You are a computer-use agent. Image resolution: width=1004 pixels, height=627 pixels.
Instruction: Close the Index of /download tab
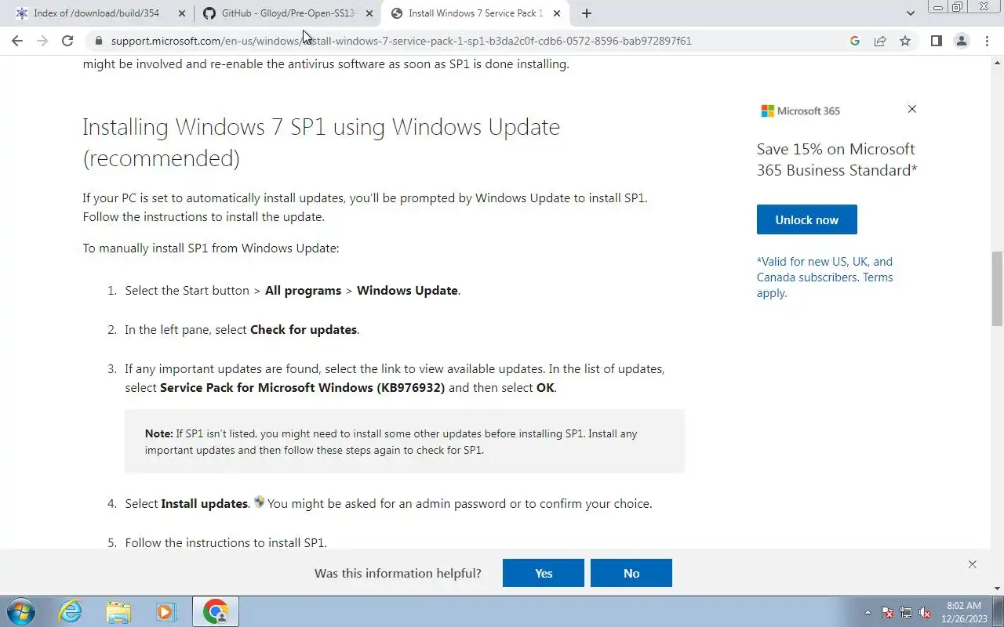coord(182,13)
